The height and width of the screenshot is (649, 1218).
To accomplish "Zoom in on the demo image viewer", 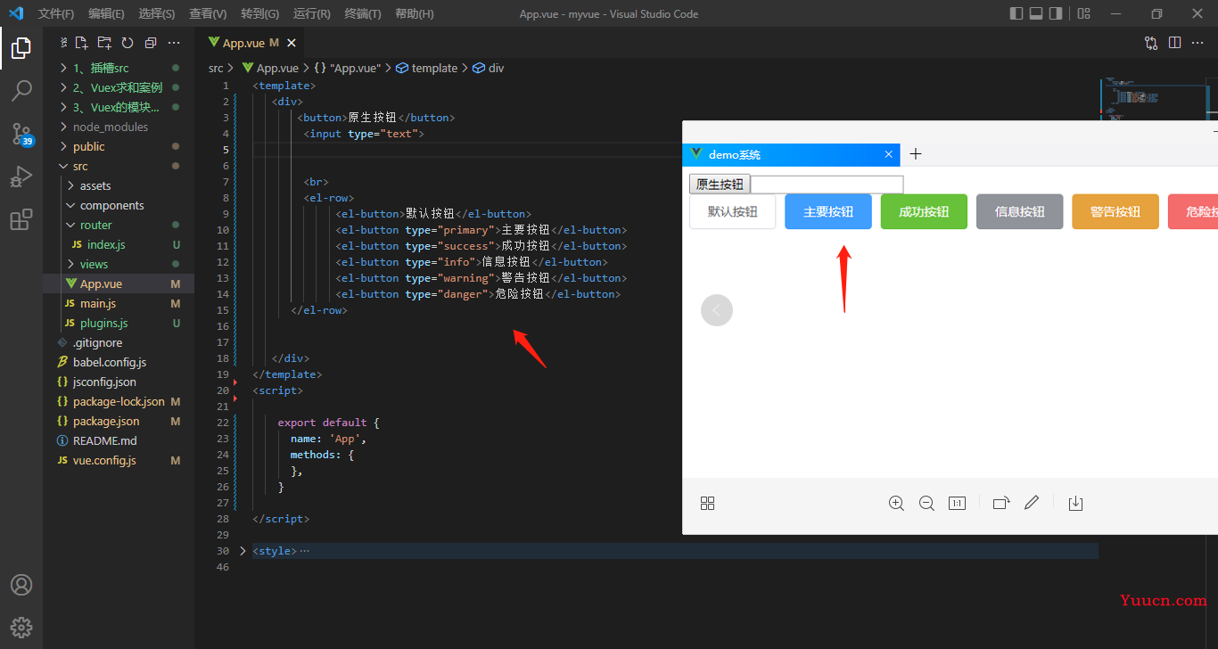I will pos(896,504).
